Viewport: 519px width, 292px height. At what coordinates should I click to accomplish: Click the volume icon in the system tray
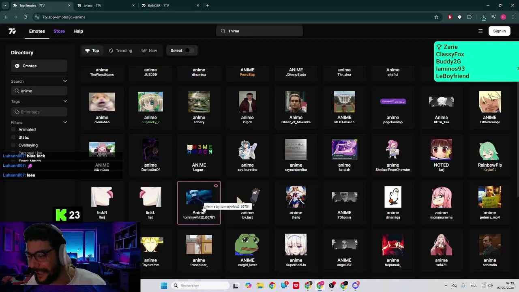(x=491, y=286)
